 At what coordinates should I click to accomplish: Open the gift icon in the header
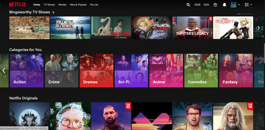click(215, 5)
